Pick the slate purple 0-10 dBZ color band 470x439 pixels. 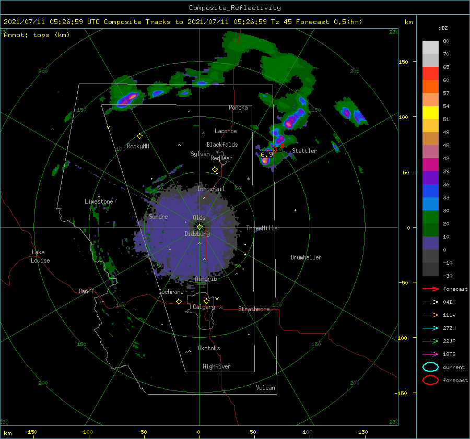[430, 243]
